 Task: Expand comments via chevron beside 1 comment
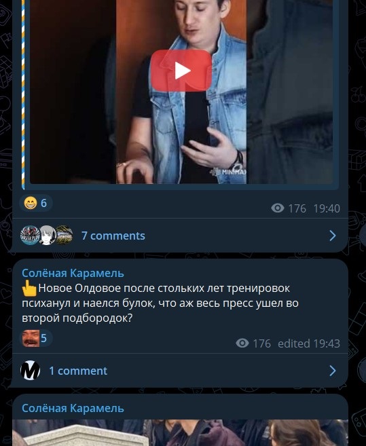point(333,371)
